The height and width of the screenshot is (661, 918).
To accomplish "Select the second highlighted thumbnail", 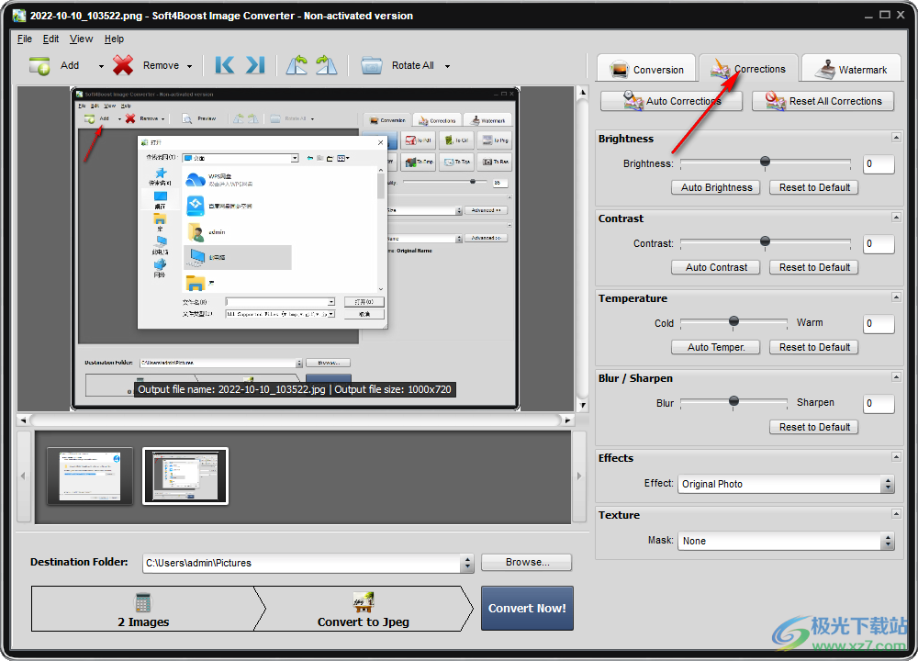I will click(185, 476).
